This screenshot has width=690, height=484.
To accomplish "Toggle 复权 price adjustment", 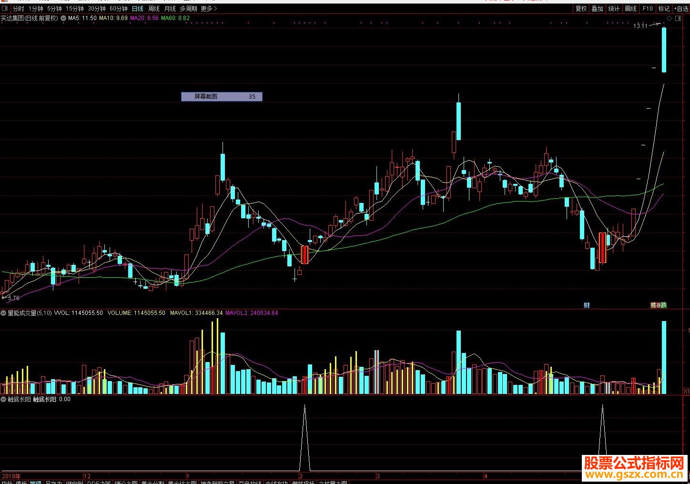I will tap(581, 9).
